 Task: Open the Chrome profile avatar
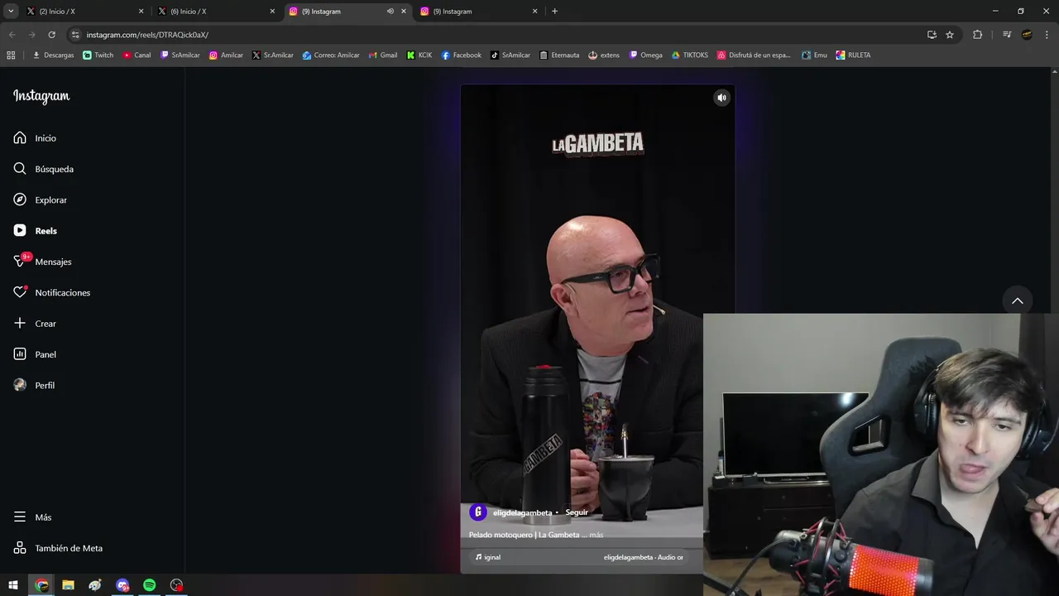(1027, 35)
